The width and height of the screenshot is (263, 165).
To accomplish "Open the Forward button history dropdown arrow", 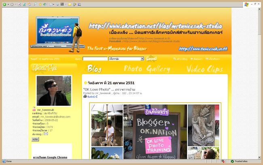I will click(15, 4).
